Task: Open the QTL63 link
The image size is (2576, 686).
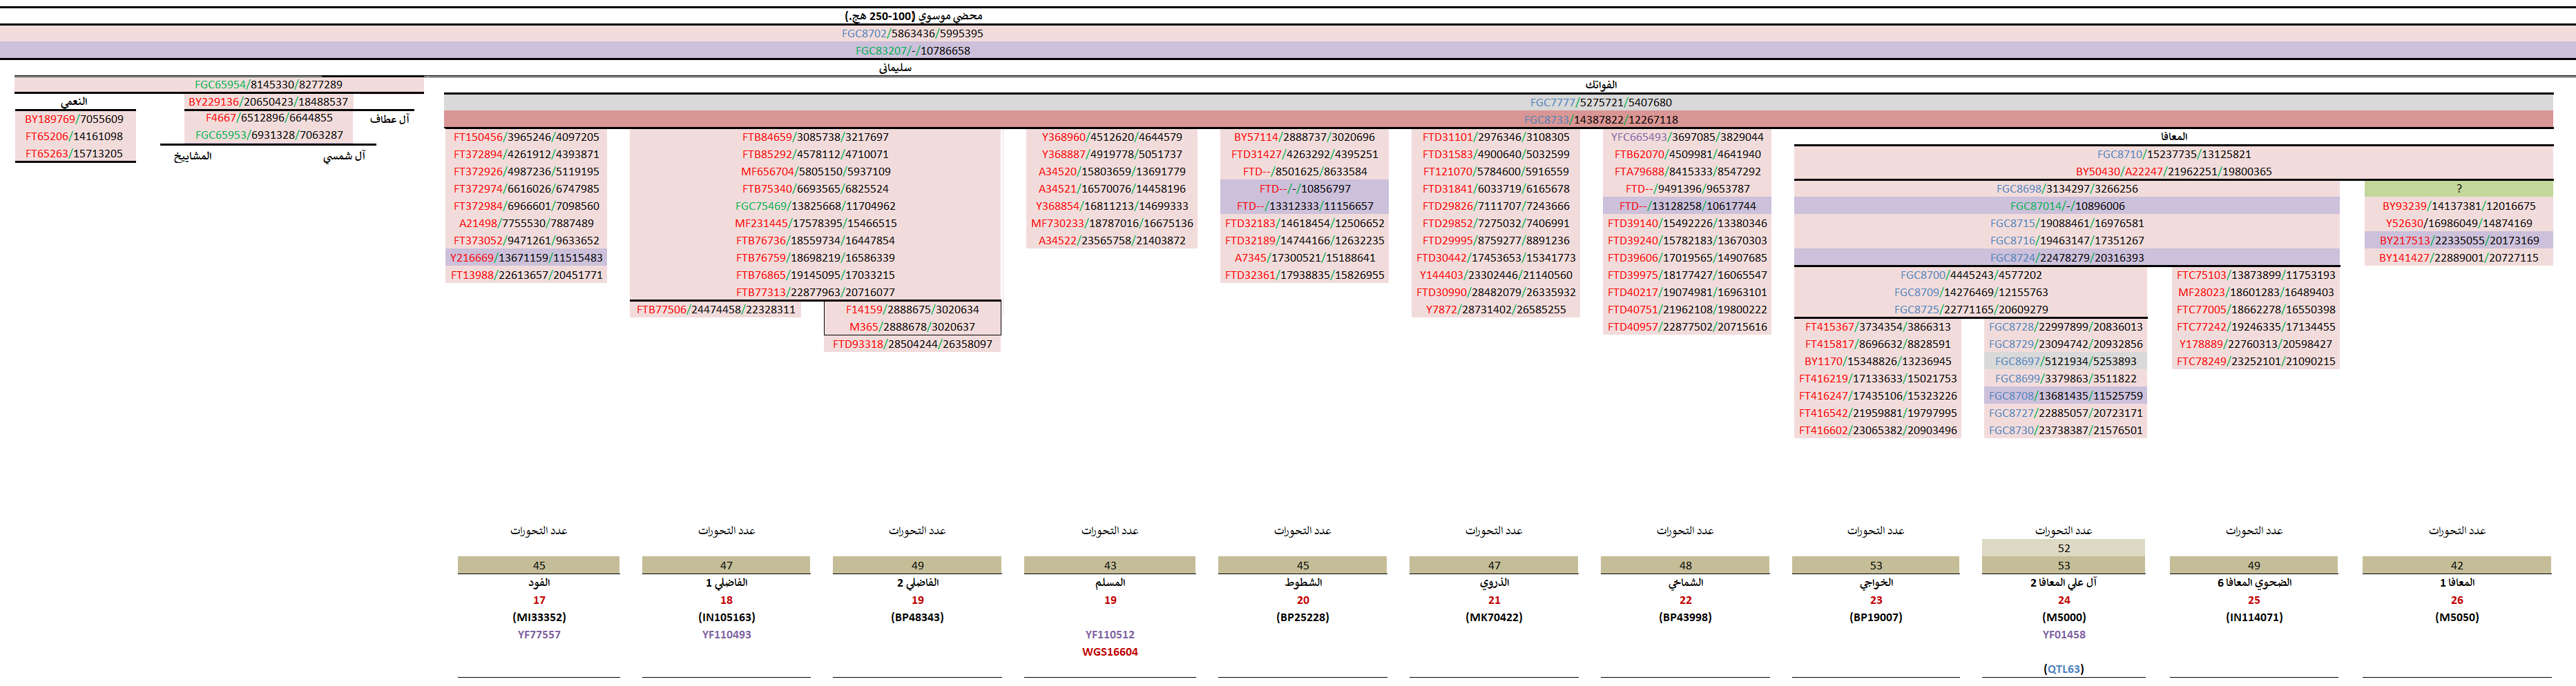Action: [x=2063, y=669]
